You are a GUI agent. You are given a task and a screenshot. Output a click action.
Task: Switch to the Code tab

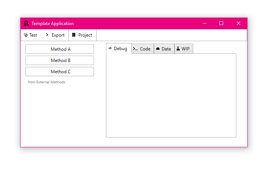143,49
